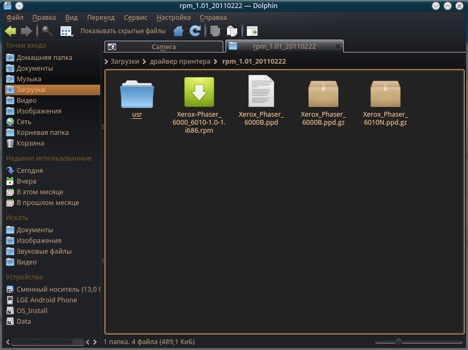
Task: Go to Home via house icon
Action: tap(178, 31)
